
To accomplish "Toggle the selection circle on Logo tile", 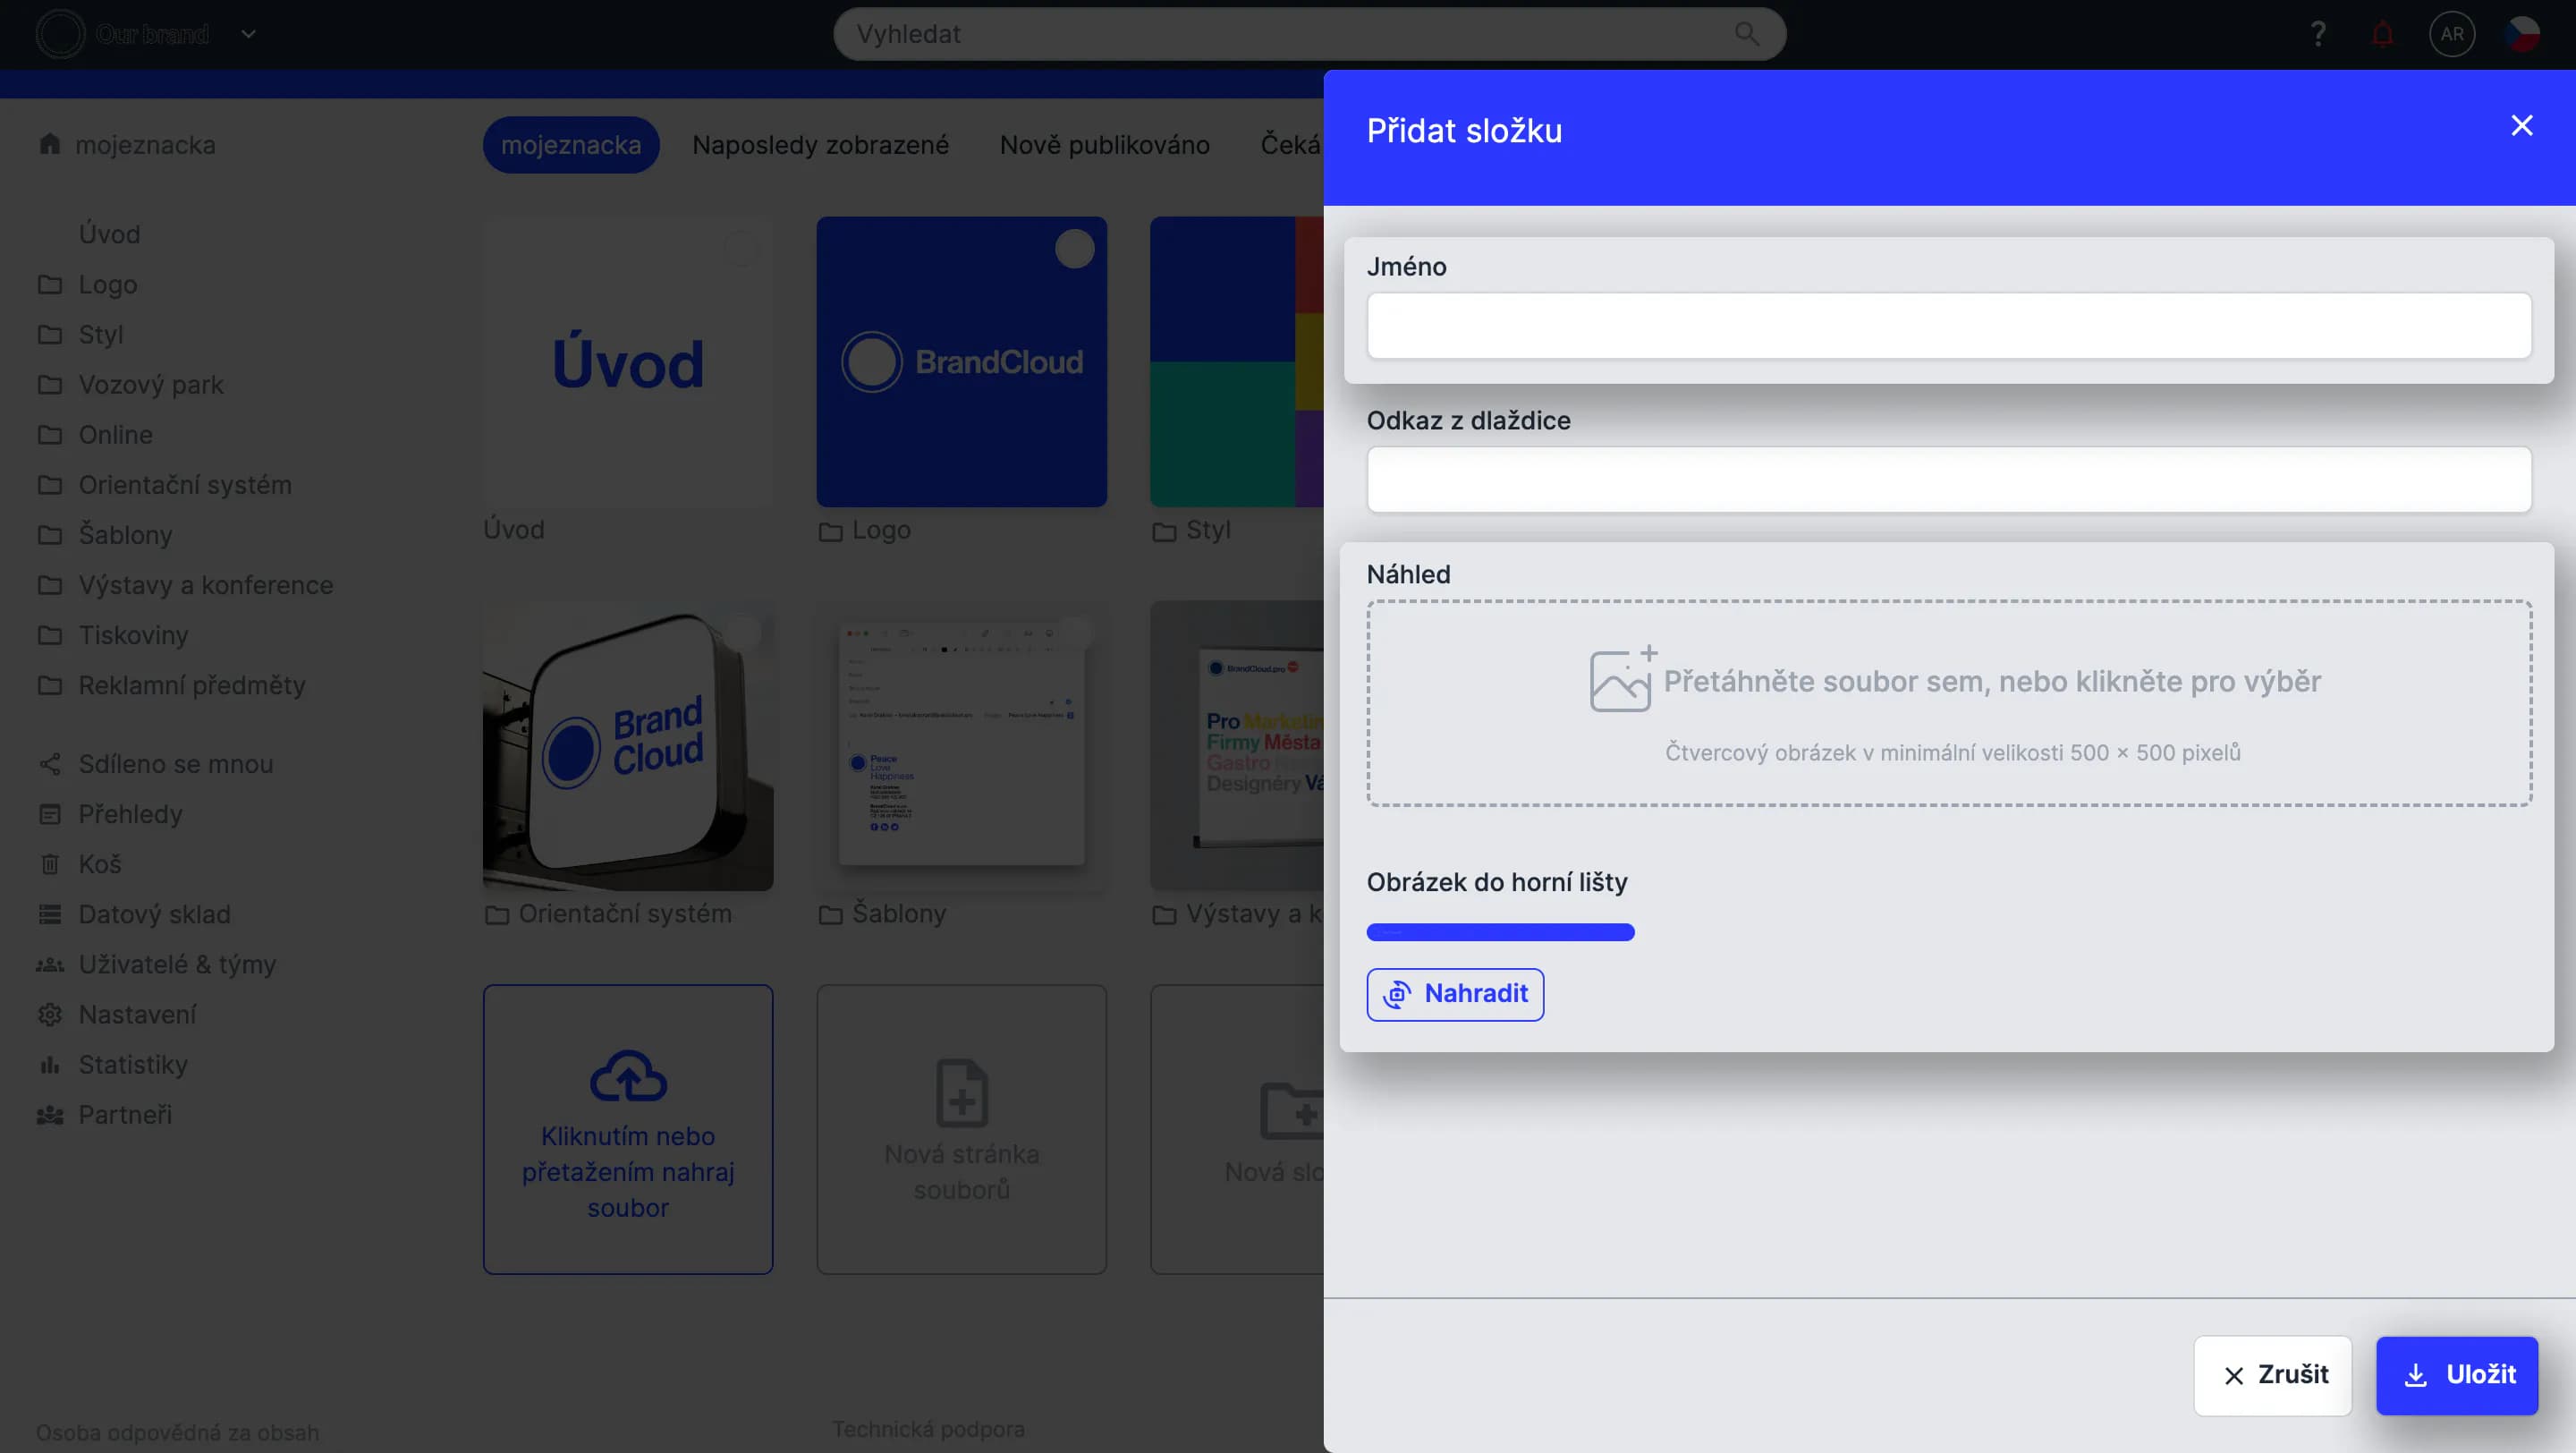I will coord(1074,249).
